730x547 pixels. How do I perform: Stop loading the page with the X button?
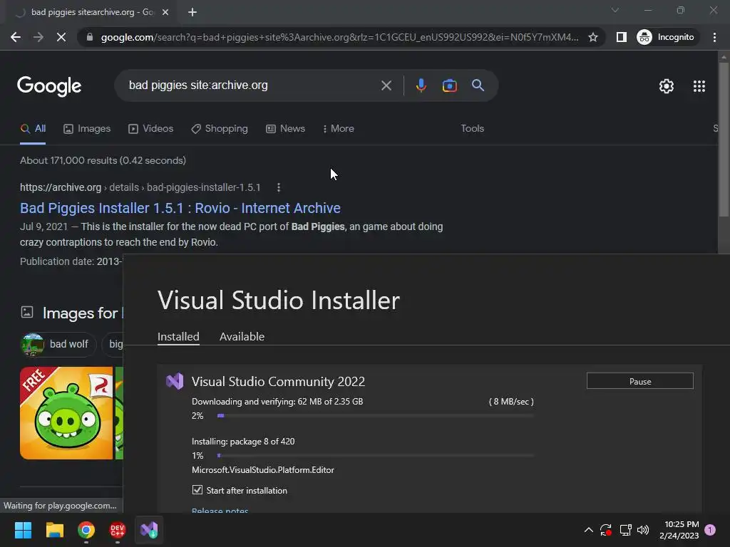tap(61, 37)
